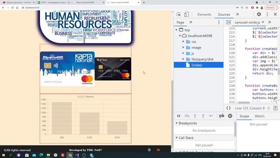Image resolution: width=280 pixels, height=158 pixels.
Task: Open the navigator pane options menu
Action: 219,22
